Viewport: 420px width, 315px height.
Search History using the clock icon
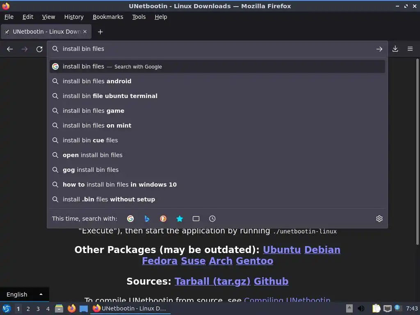point(212,219)
